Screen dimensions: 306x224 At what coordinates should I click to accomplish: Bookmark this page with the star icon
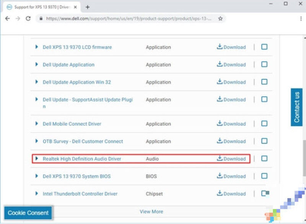[x=220, y=18]
